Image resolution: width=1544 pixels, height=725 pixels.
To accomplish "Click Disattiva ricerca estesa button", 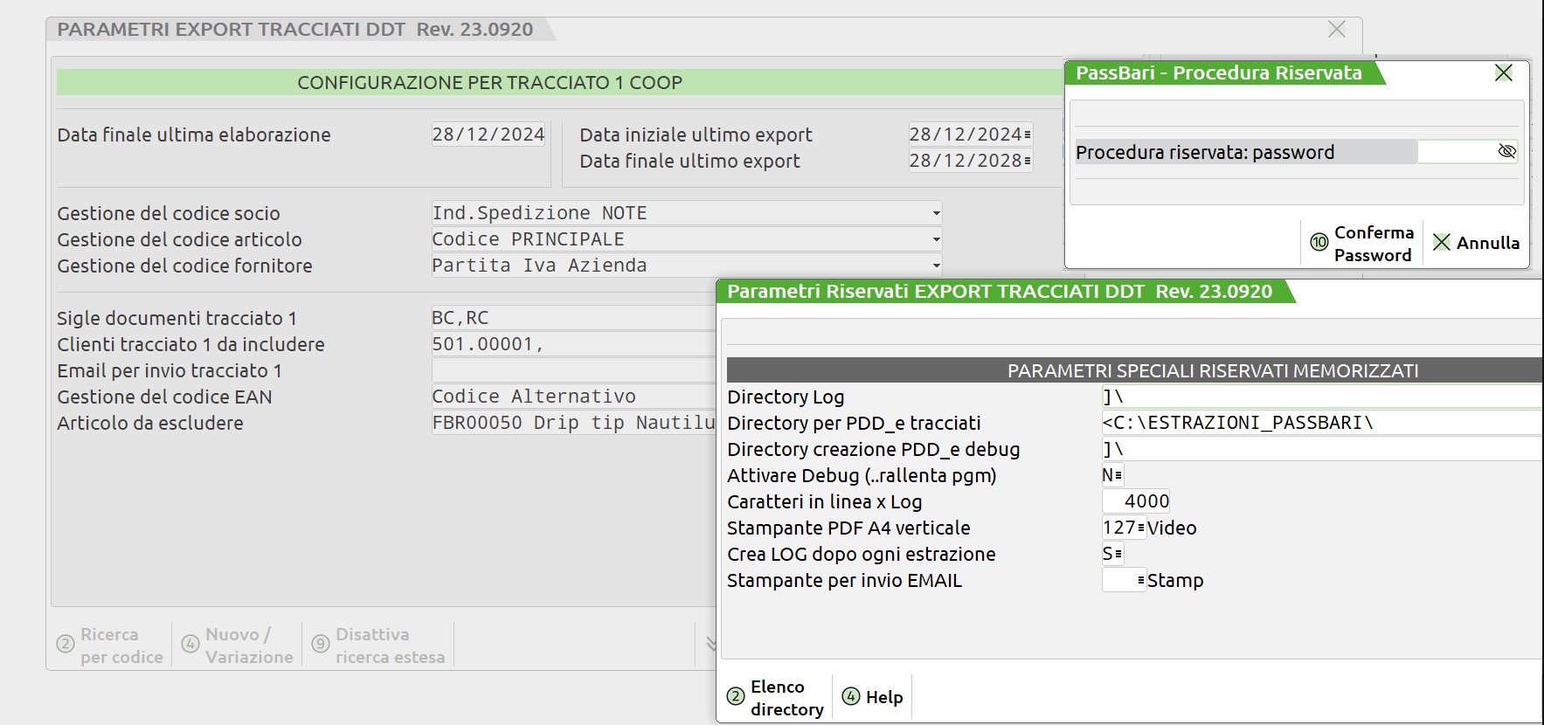I will 379,646.
